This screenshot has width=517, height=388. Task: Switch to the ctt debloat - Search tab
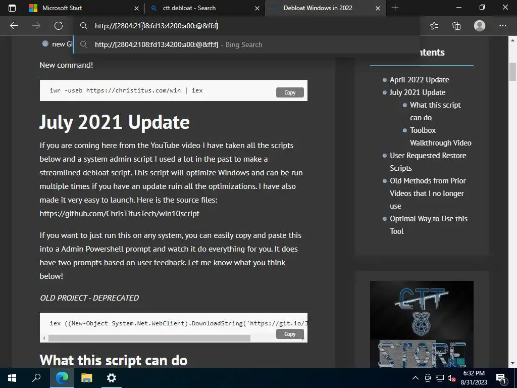point(204,8)
